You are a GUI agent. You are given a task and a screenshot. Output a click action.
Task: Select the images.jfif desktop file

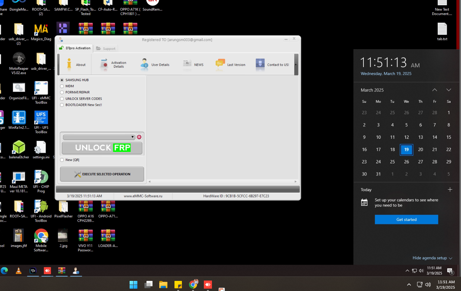(19, 238)
